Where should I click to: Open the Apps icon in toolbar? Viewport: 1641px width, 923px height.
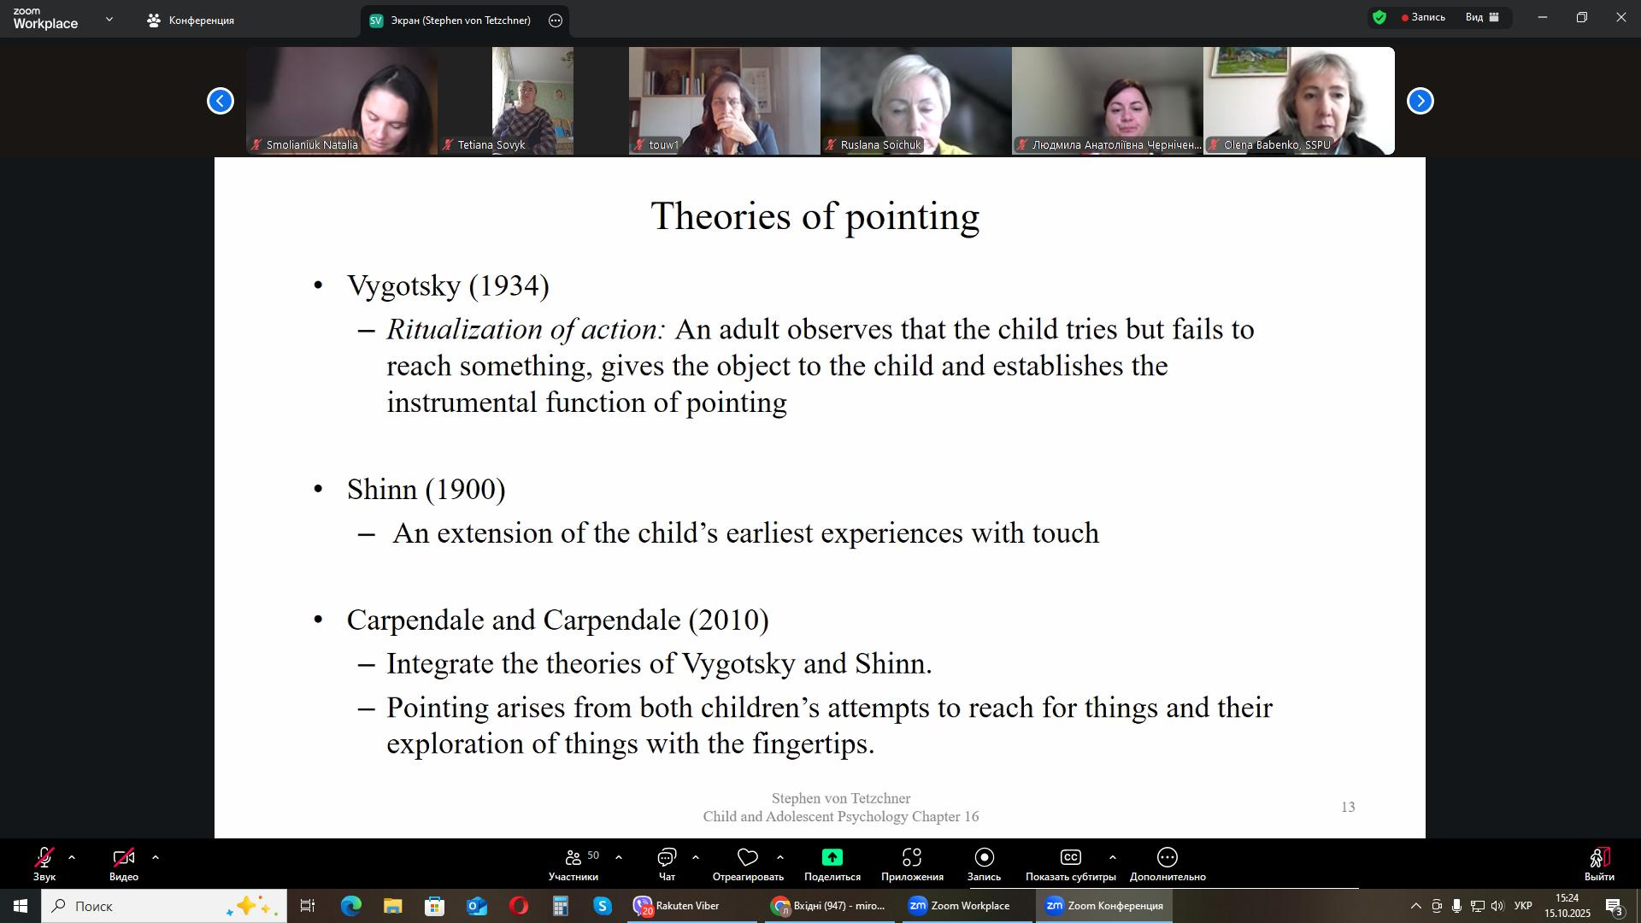coord(912,857)
